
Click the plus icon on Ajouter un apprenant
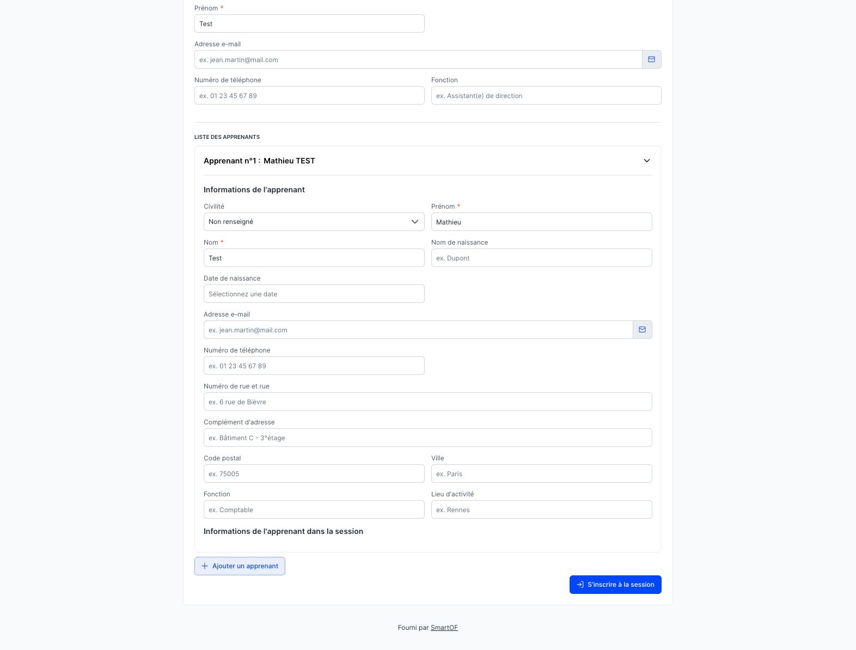(205, 566)
